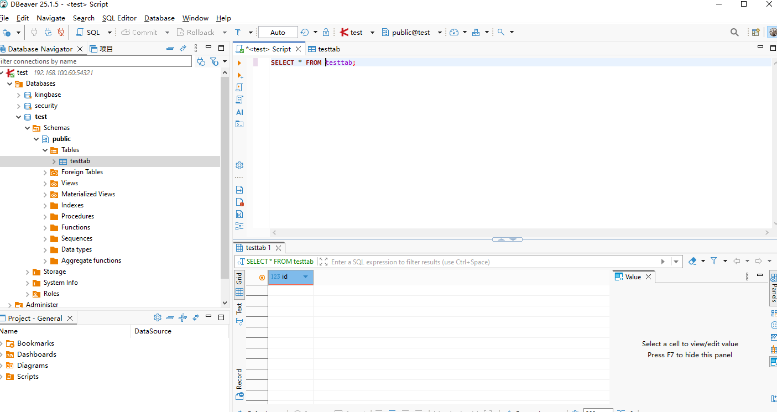Open the id column header dropdown
Viewport: 777px width, 412px height.
305,277
